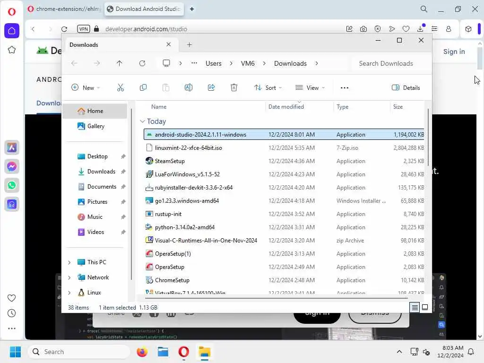Click the heart bookmark icon in Opera address bar
This screenshot has height=363, width=484.
(406, 29)
